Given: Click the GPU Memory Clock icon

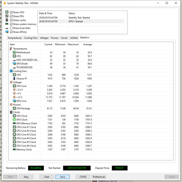Looking at the screenshot, I should pos(14,123).
